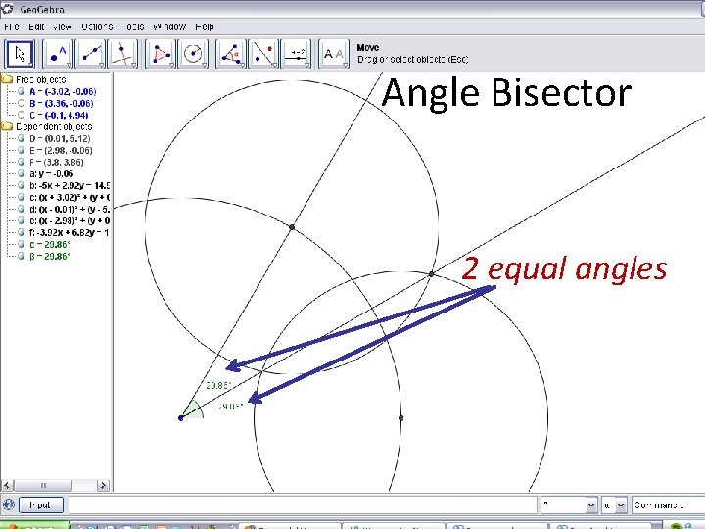Select the row 'b: -5x + 2.92y = 14.9'
Image resolution: width=705 pixels, height=529 pixels.
pos(70,185)
